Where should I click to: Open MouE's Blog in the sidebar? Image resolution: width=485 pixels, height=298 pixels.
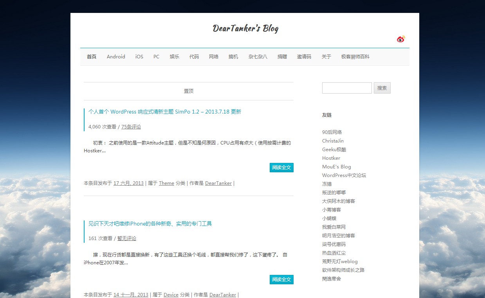point(336,167)
